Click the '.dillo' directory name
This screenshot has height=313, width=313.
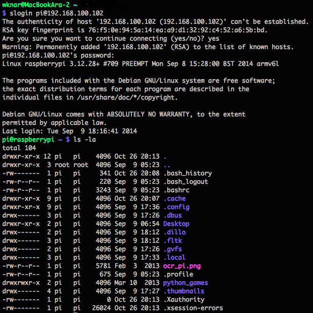tap(175, 232)
